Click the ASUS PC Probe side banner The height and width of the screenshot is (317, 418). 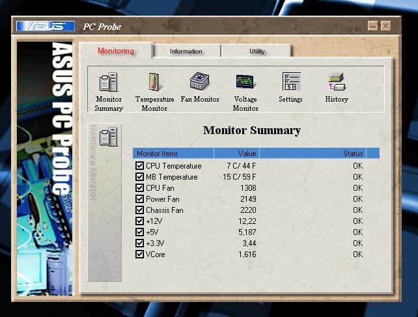point(44,168)
